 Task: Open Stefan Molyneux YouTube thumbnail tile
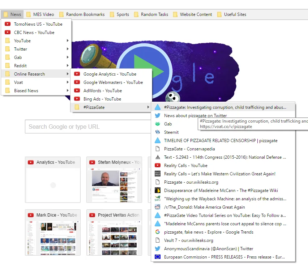click(114, 180)
